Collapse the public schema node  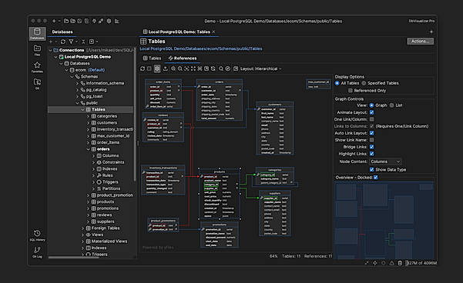[x=77, y=103]
